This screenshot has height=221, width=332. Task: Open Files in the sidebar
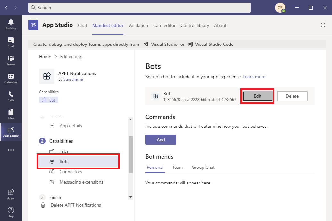click(x=11, y=114)
